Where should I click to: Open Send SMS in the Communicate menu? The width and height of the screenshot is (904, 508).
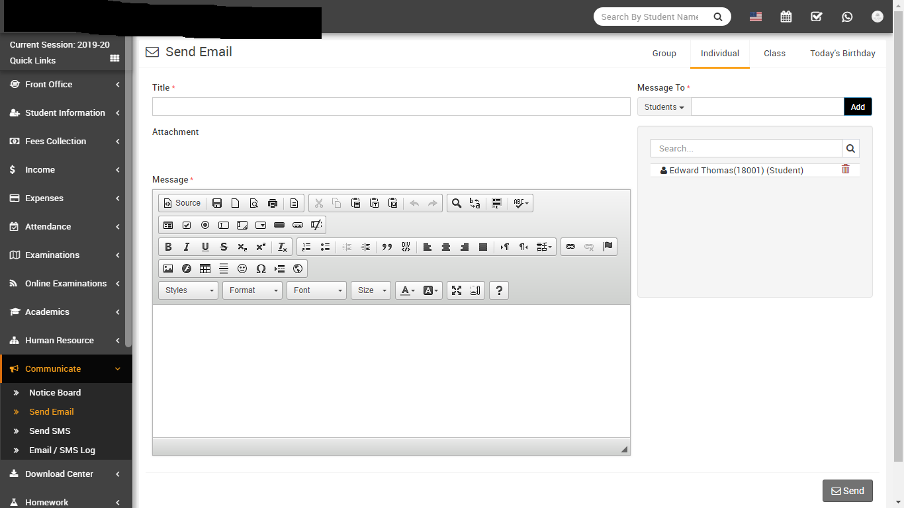coord(50,431)
